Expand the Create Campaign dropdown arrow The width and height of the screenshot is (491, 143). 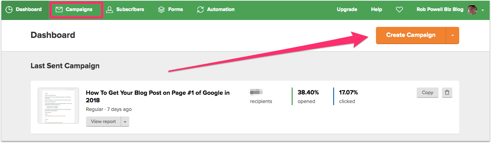tap(453, 35)
